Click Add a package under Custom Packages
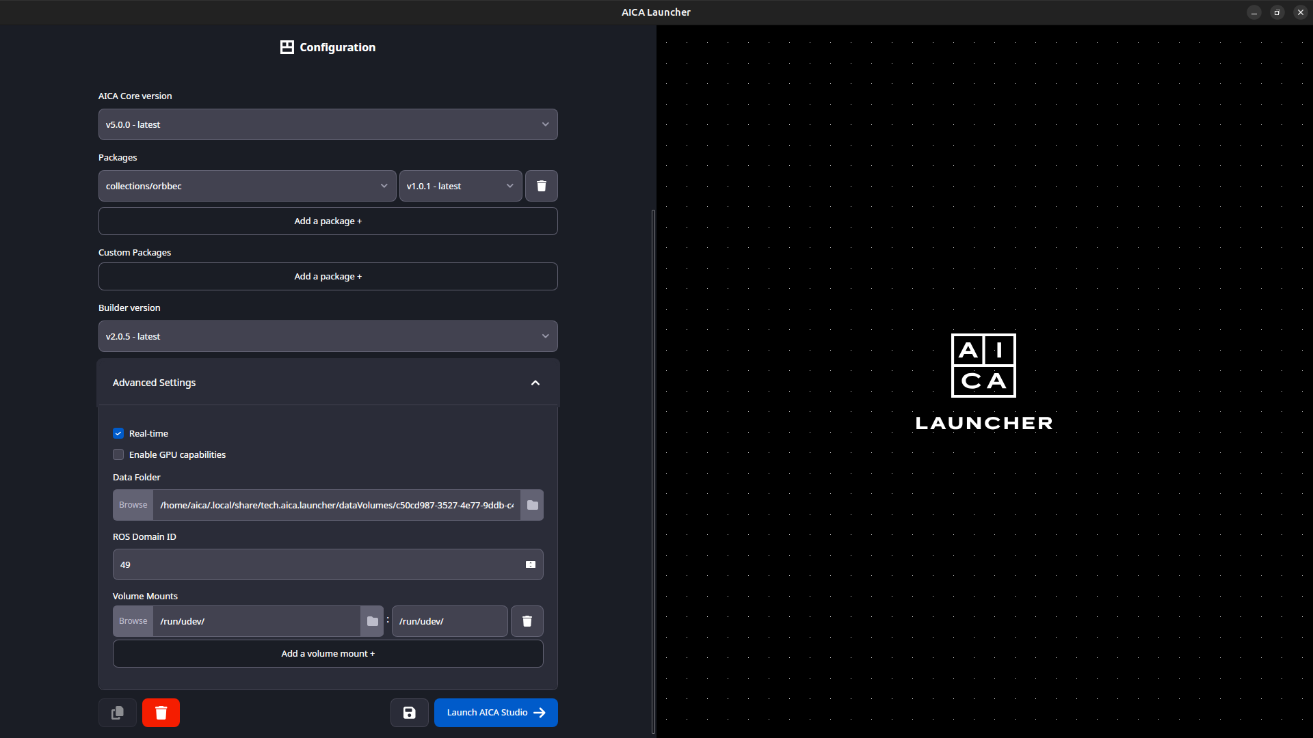This screenshot has height=738, width=1313. click(x=328, y=277)
